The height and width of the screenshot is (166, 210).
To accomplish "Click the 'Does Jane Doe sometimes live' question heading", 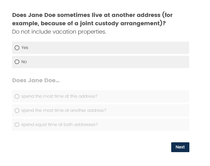I will point(62,15).
